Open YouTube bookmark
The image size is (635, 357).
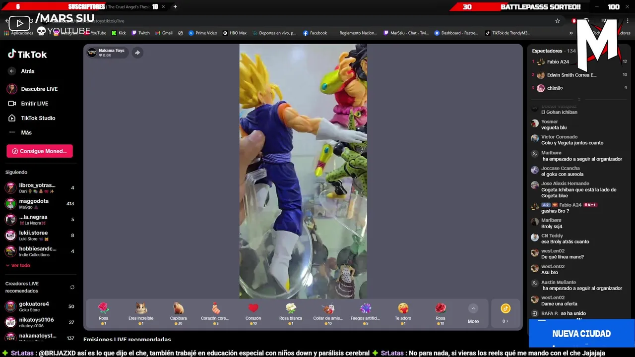click(x=94, y=33)
